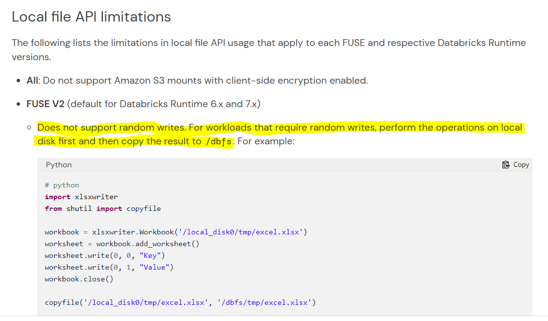Select the circle bullet before the highlighted paragraph

pyautogui.click(x=30, y=127)
